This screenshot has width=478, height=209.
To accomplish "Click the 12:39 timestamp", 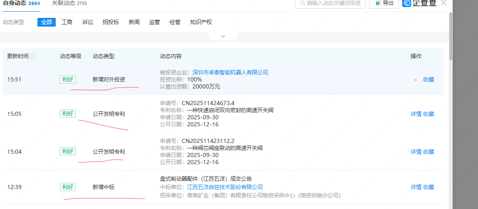I will pyautogui.click(x=14, y=187).
